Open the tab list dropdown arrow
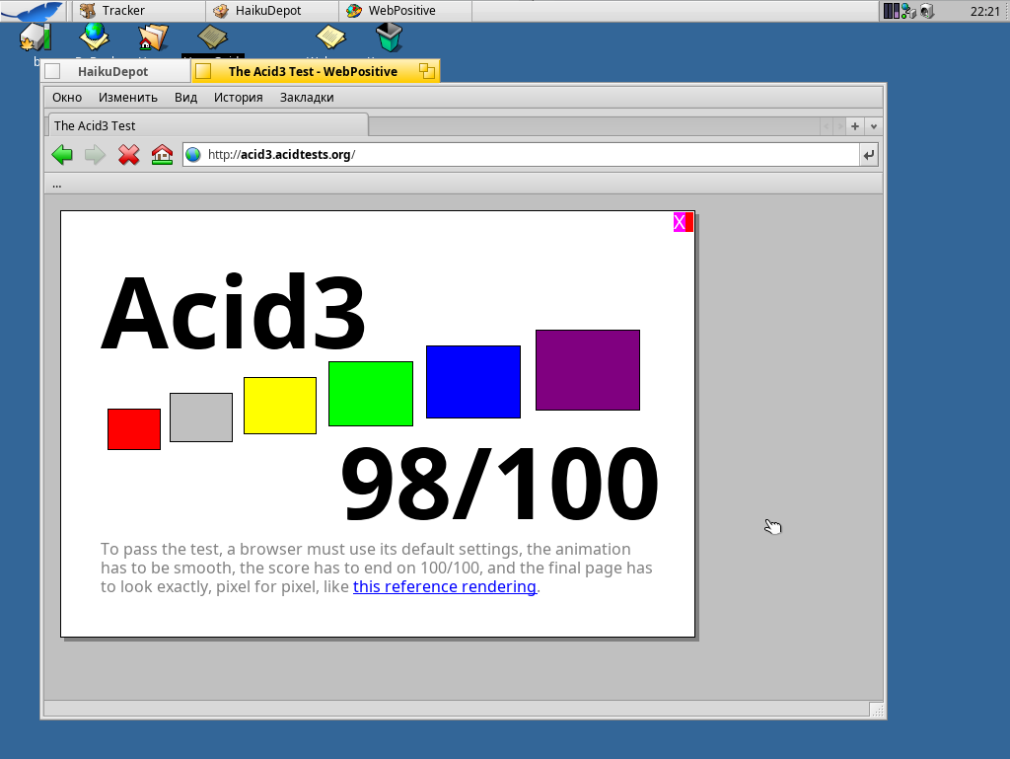This screenshot has height=759, width=1010. (x=874, y=126)
